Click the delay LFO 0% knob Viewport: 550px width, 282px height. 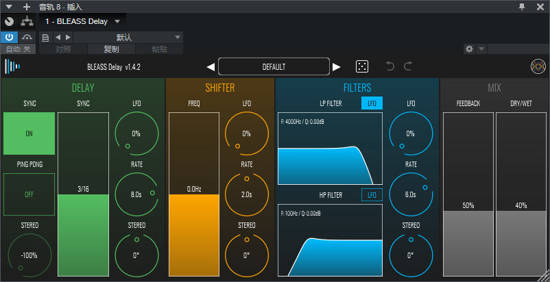[x=136, y=133]
